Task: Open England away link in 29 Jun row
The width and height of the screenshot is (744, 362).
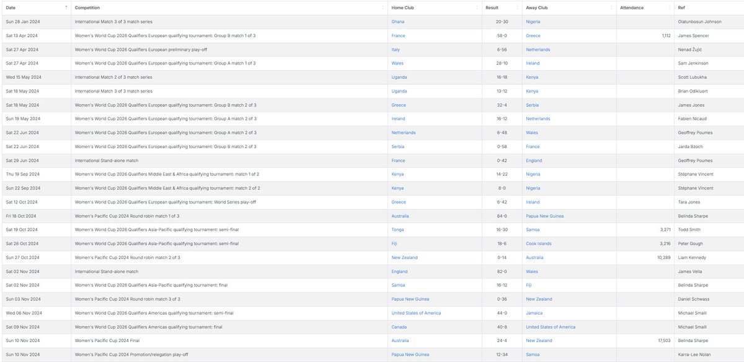Action: coord(534,160)
